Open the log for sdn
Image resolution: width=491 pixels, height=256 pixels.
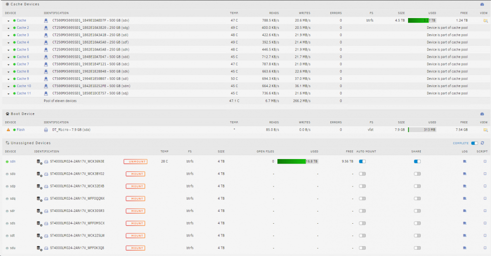464,162
